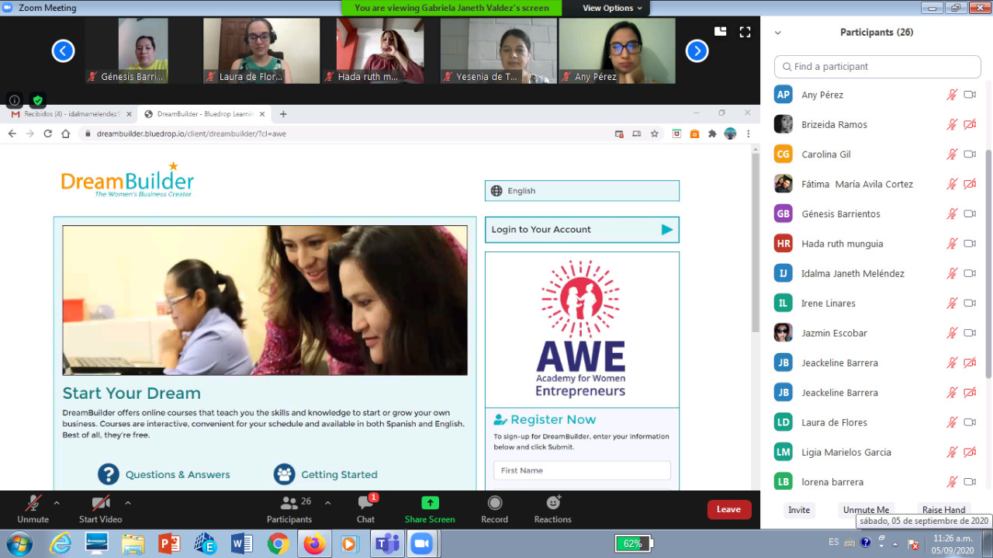Click the Share Screen icon

point(430,503)
